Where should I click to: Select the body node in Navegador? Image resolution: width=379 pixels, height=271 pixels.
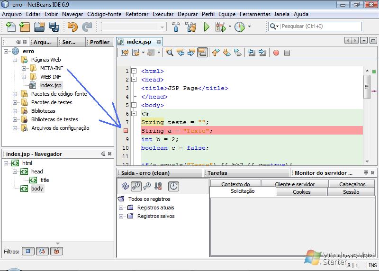tap(37, 189)
